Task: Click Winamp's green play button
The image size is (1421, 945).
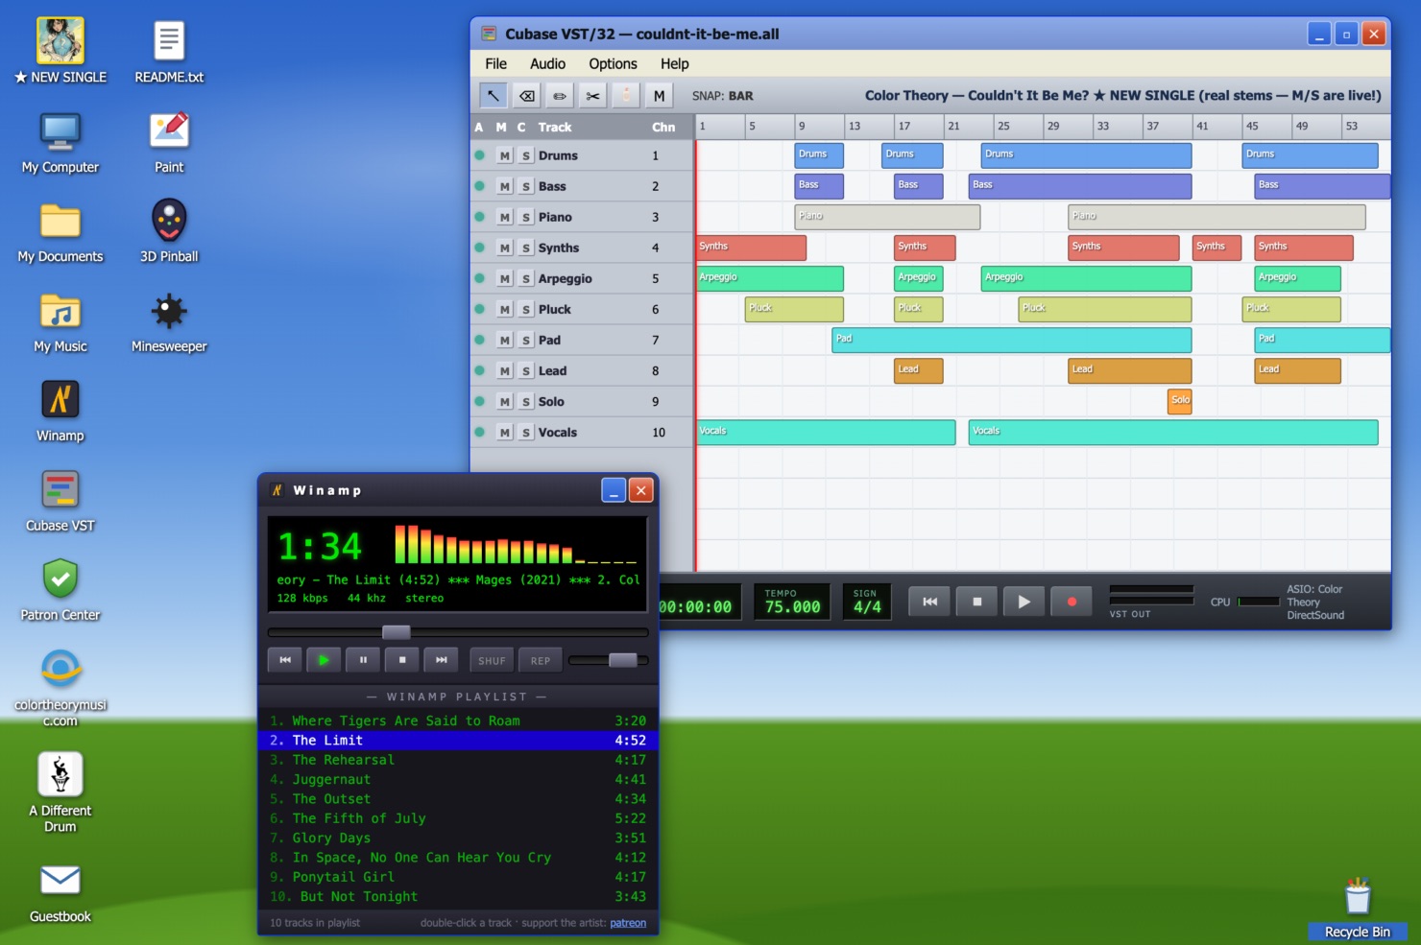Action: pyautogui.click(x=324, y=660)
